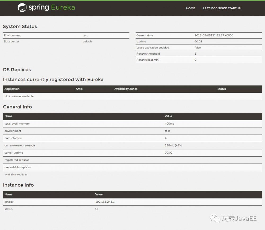Click the Spring leaf logo icon
The height and width of the screenshot is (230, 265).
[22, 8]
